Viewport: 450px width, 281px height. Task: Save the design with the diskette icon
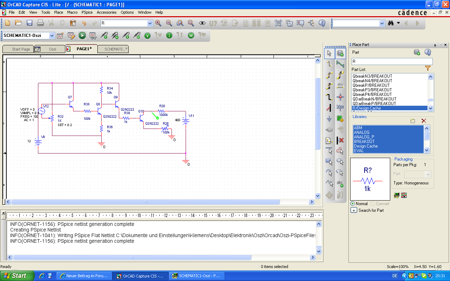click(30, 23)
